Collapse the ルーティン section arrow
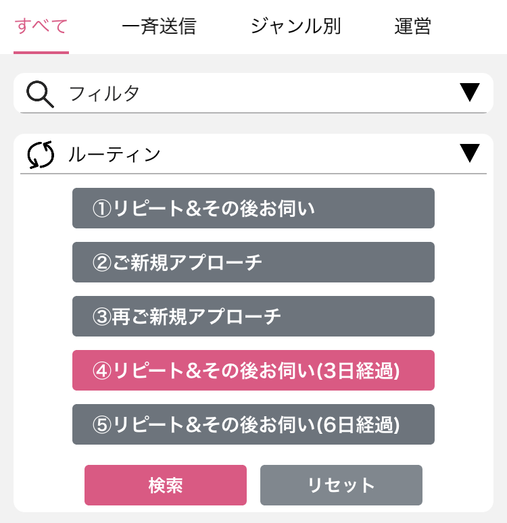 click(x=470, y=153)
